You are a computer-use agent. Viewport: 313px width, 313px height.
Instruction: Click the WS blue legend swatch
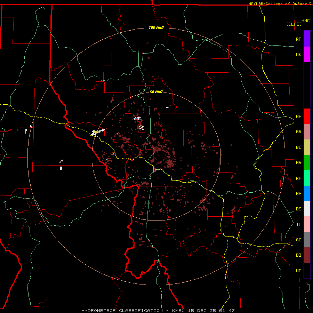[307, 193]
